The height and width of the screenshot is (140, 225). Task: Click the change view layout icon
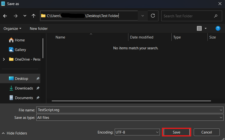[199, 28]
